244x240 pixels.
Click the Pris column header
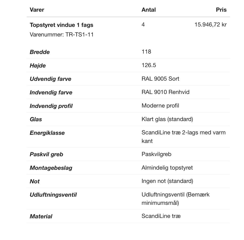click(221, 10)
